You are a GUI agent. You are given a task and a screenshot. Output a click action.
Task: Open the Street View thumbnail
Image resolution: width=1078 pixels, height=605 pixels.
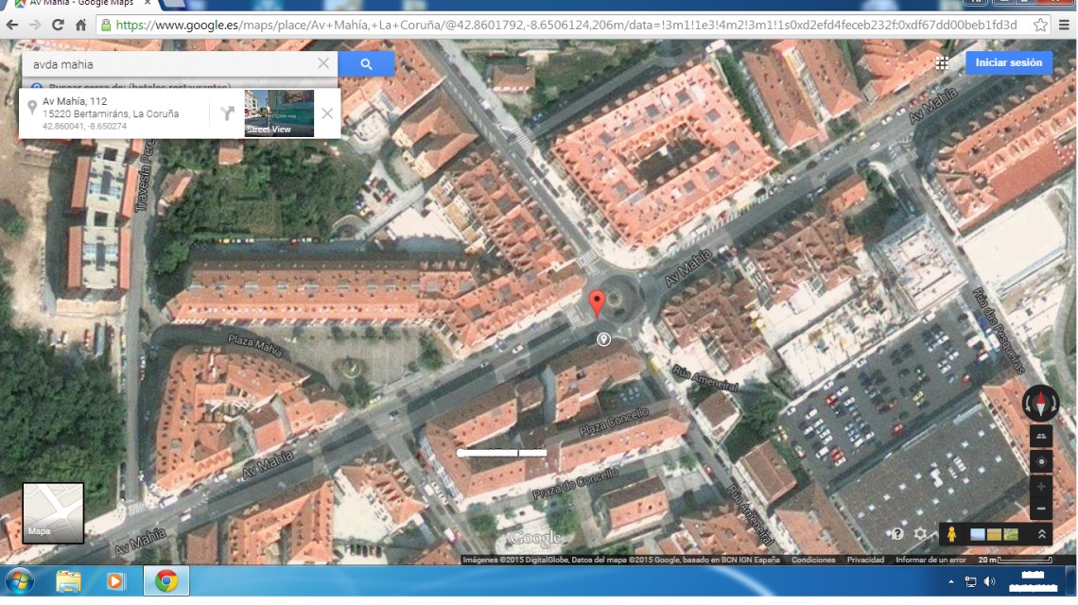tap(279, 112)
